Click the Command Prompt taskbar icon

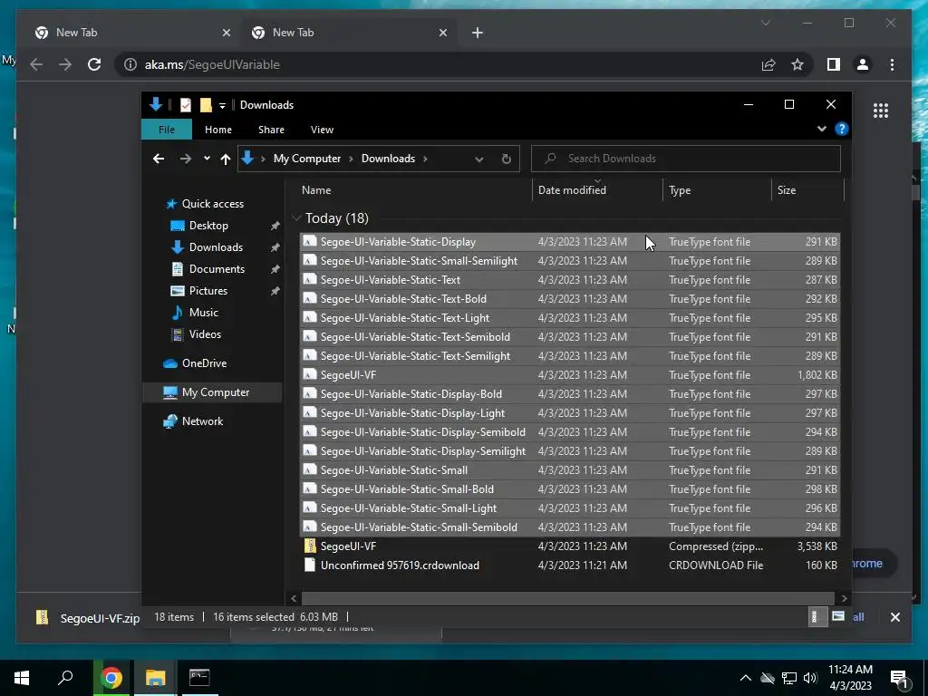coord(199,678)
